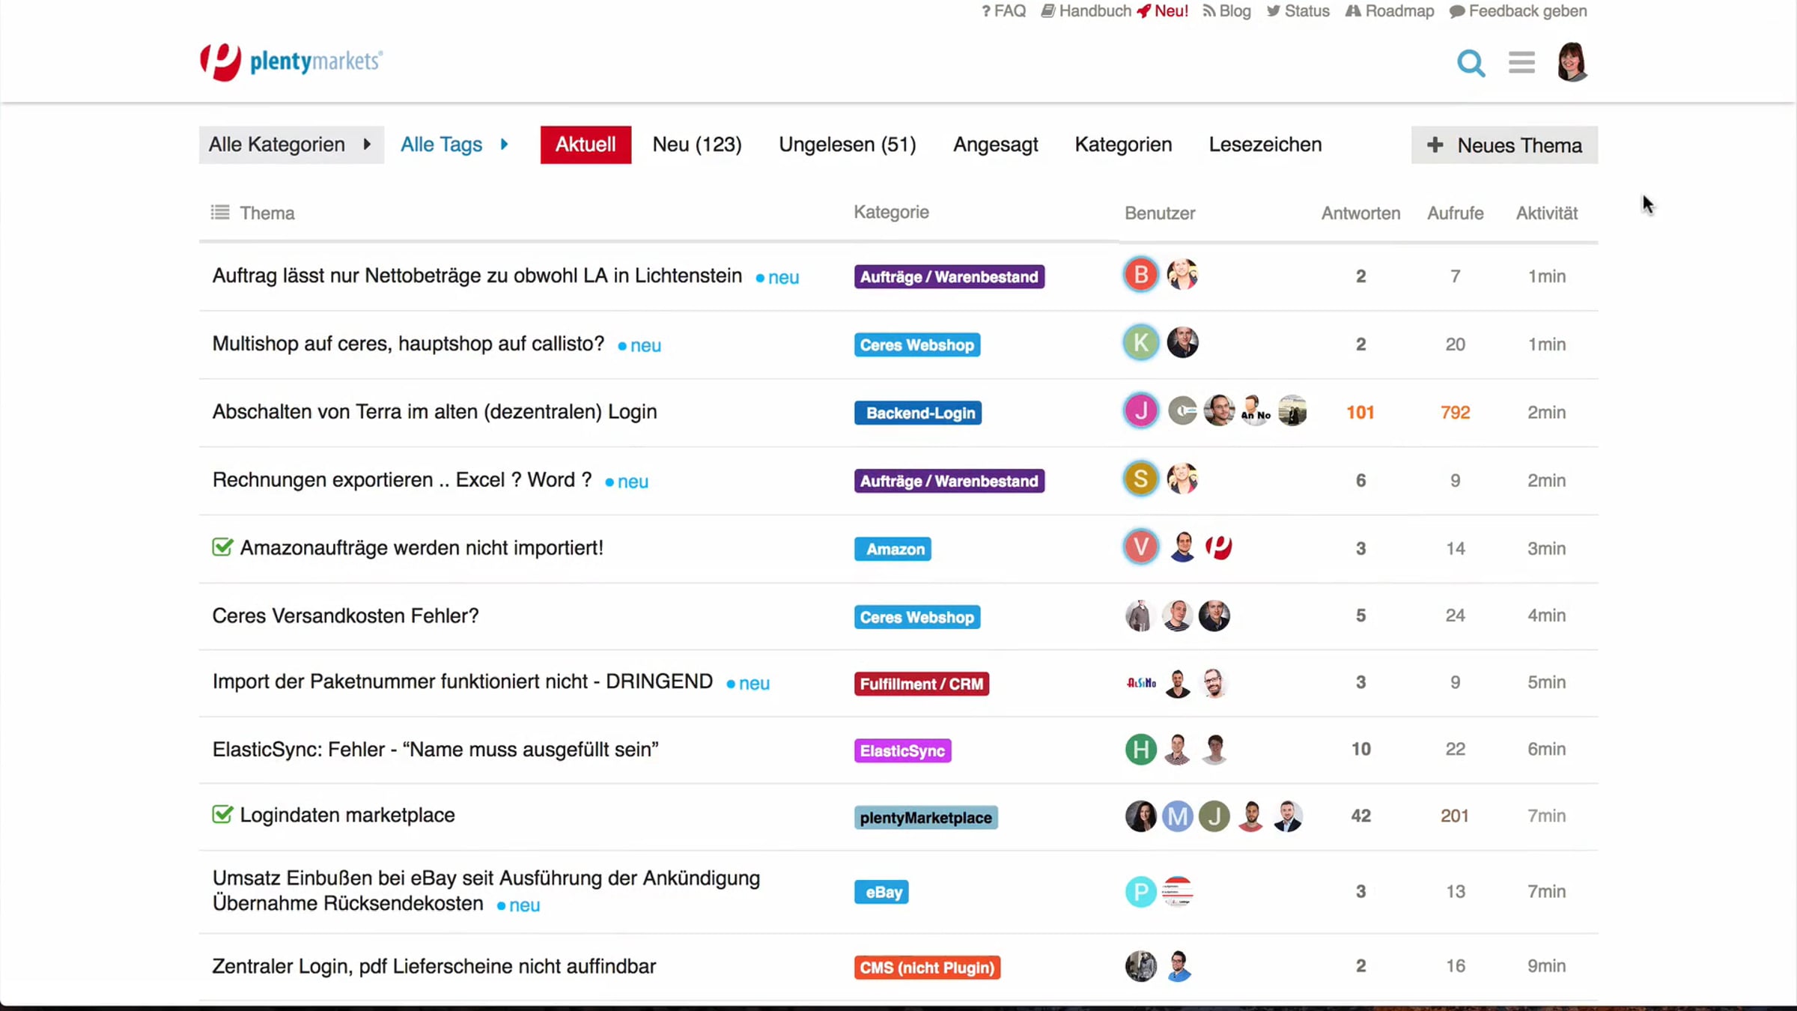1797x1011 pixels.
Task: Click the Amazon category badge
Action: [x=893, y=549]
